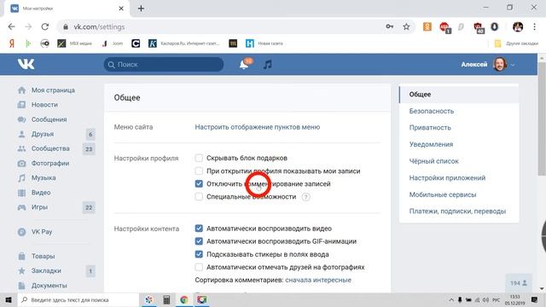
Task: Switch to the 'Приватность' settings tab
Action: [x=430, y=128]
